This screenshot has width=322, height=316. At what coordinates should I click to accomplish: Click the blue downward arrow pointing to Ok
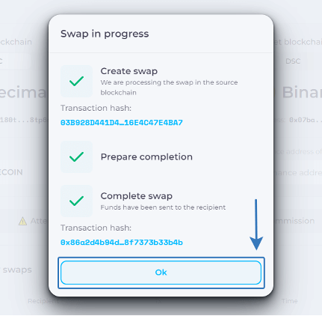256,225
